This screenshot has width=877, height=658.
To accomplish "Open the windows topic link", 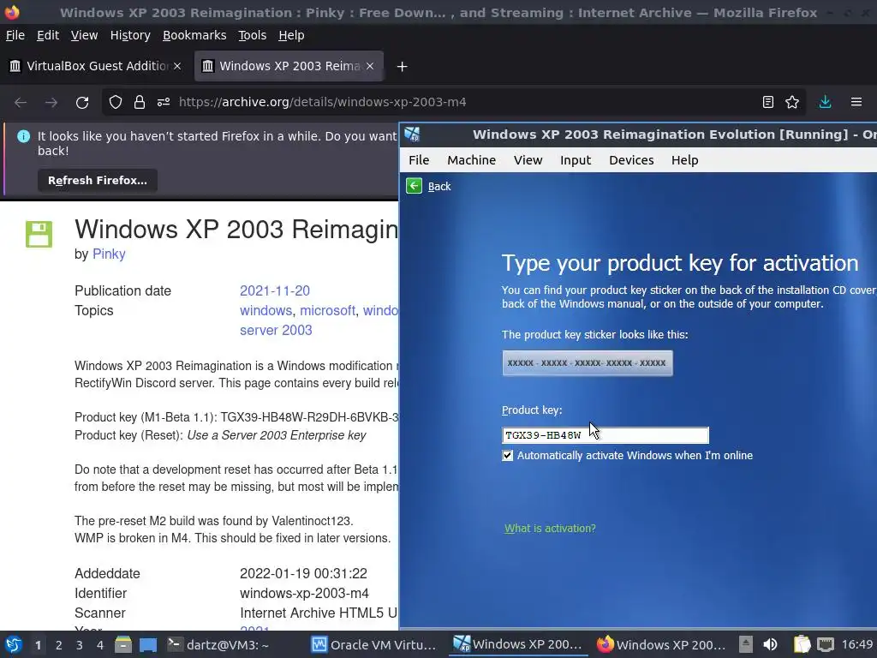I will coord(265,310).
